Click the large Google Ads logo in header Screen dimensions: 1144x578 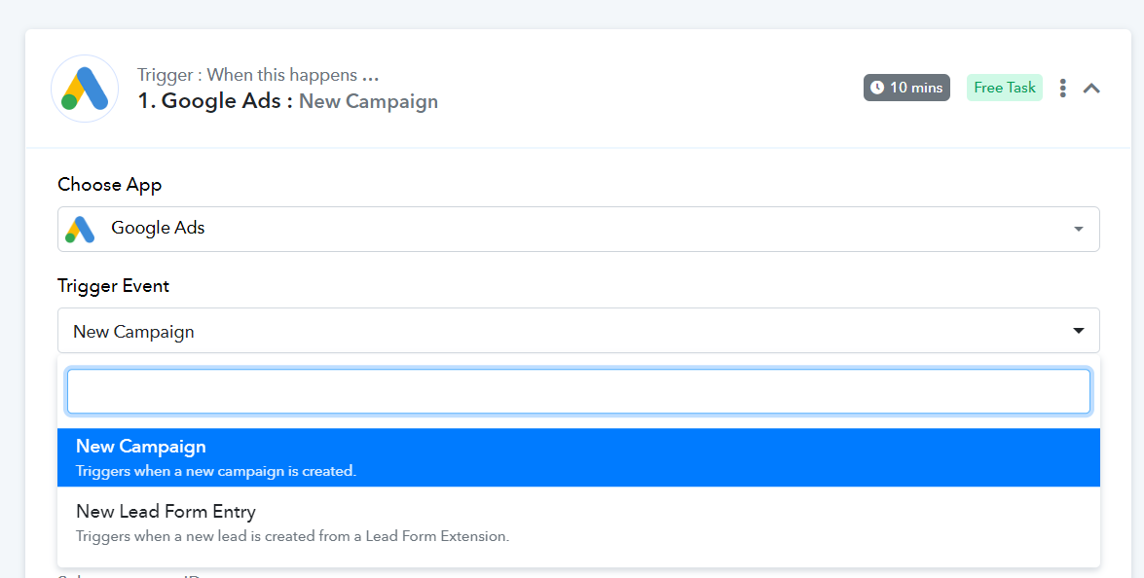(85, 89)
